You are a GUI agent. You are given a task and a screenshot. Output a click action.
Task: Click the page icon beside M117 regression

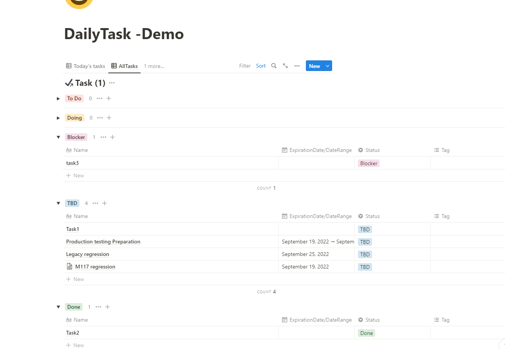pos(69,266)
